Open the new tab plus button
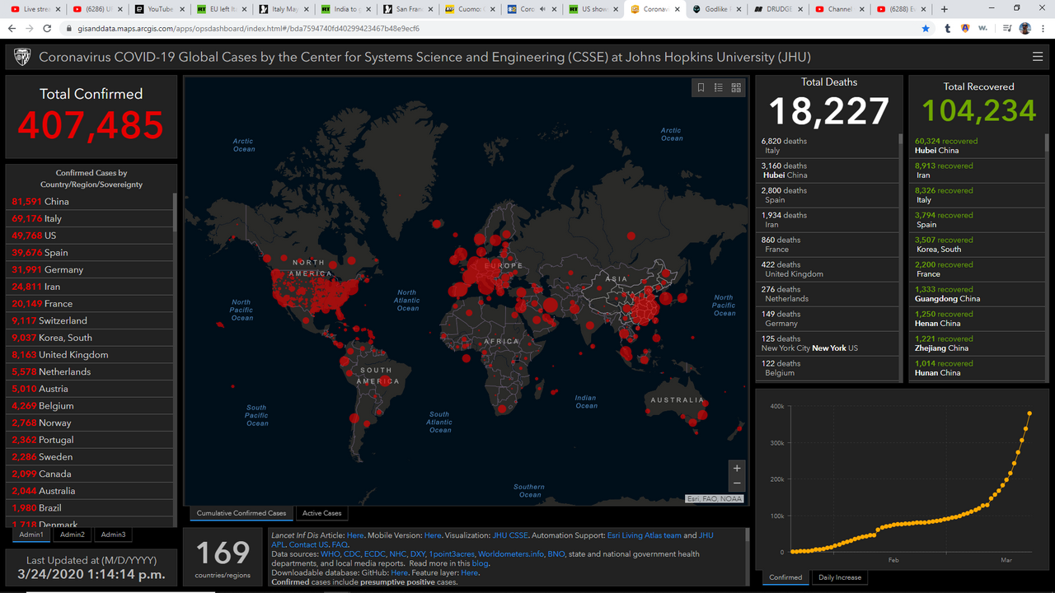 [x=945, y=9]
